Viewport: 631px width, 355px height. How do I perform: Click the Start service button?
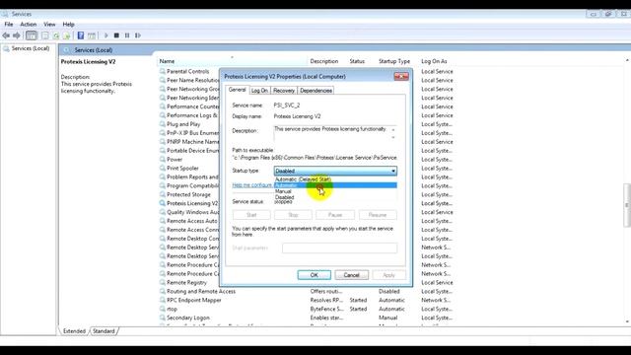pos(251,215)
